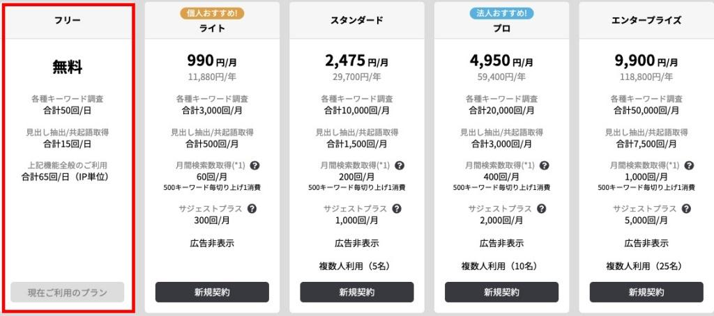
Task: Click help icon beside ライト サジェストプラス
Action: [x=252, y=209]
